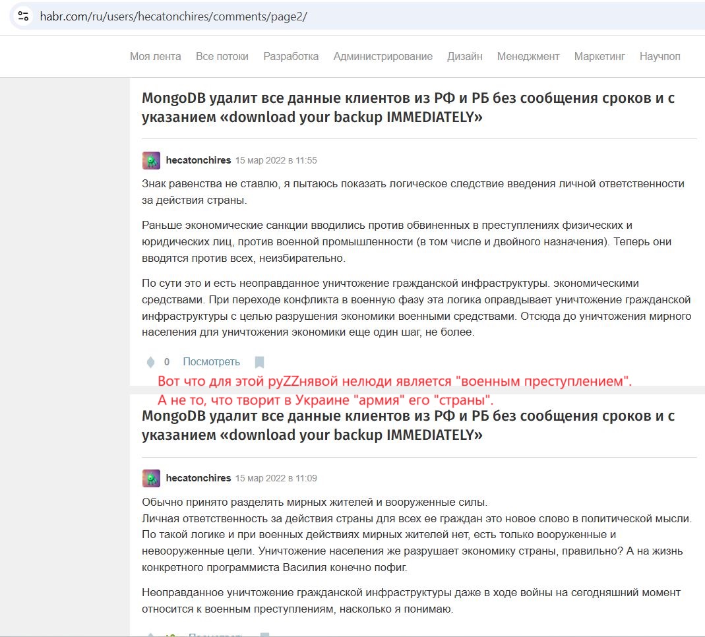
Task: Click the vote diamond icon under the 11:55 comment
Action: click(150, 362)
